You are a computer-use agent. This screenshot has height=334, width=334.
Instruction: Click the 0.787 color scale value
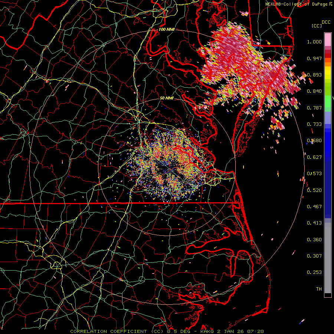coord(314,108)
